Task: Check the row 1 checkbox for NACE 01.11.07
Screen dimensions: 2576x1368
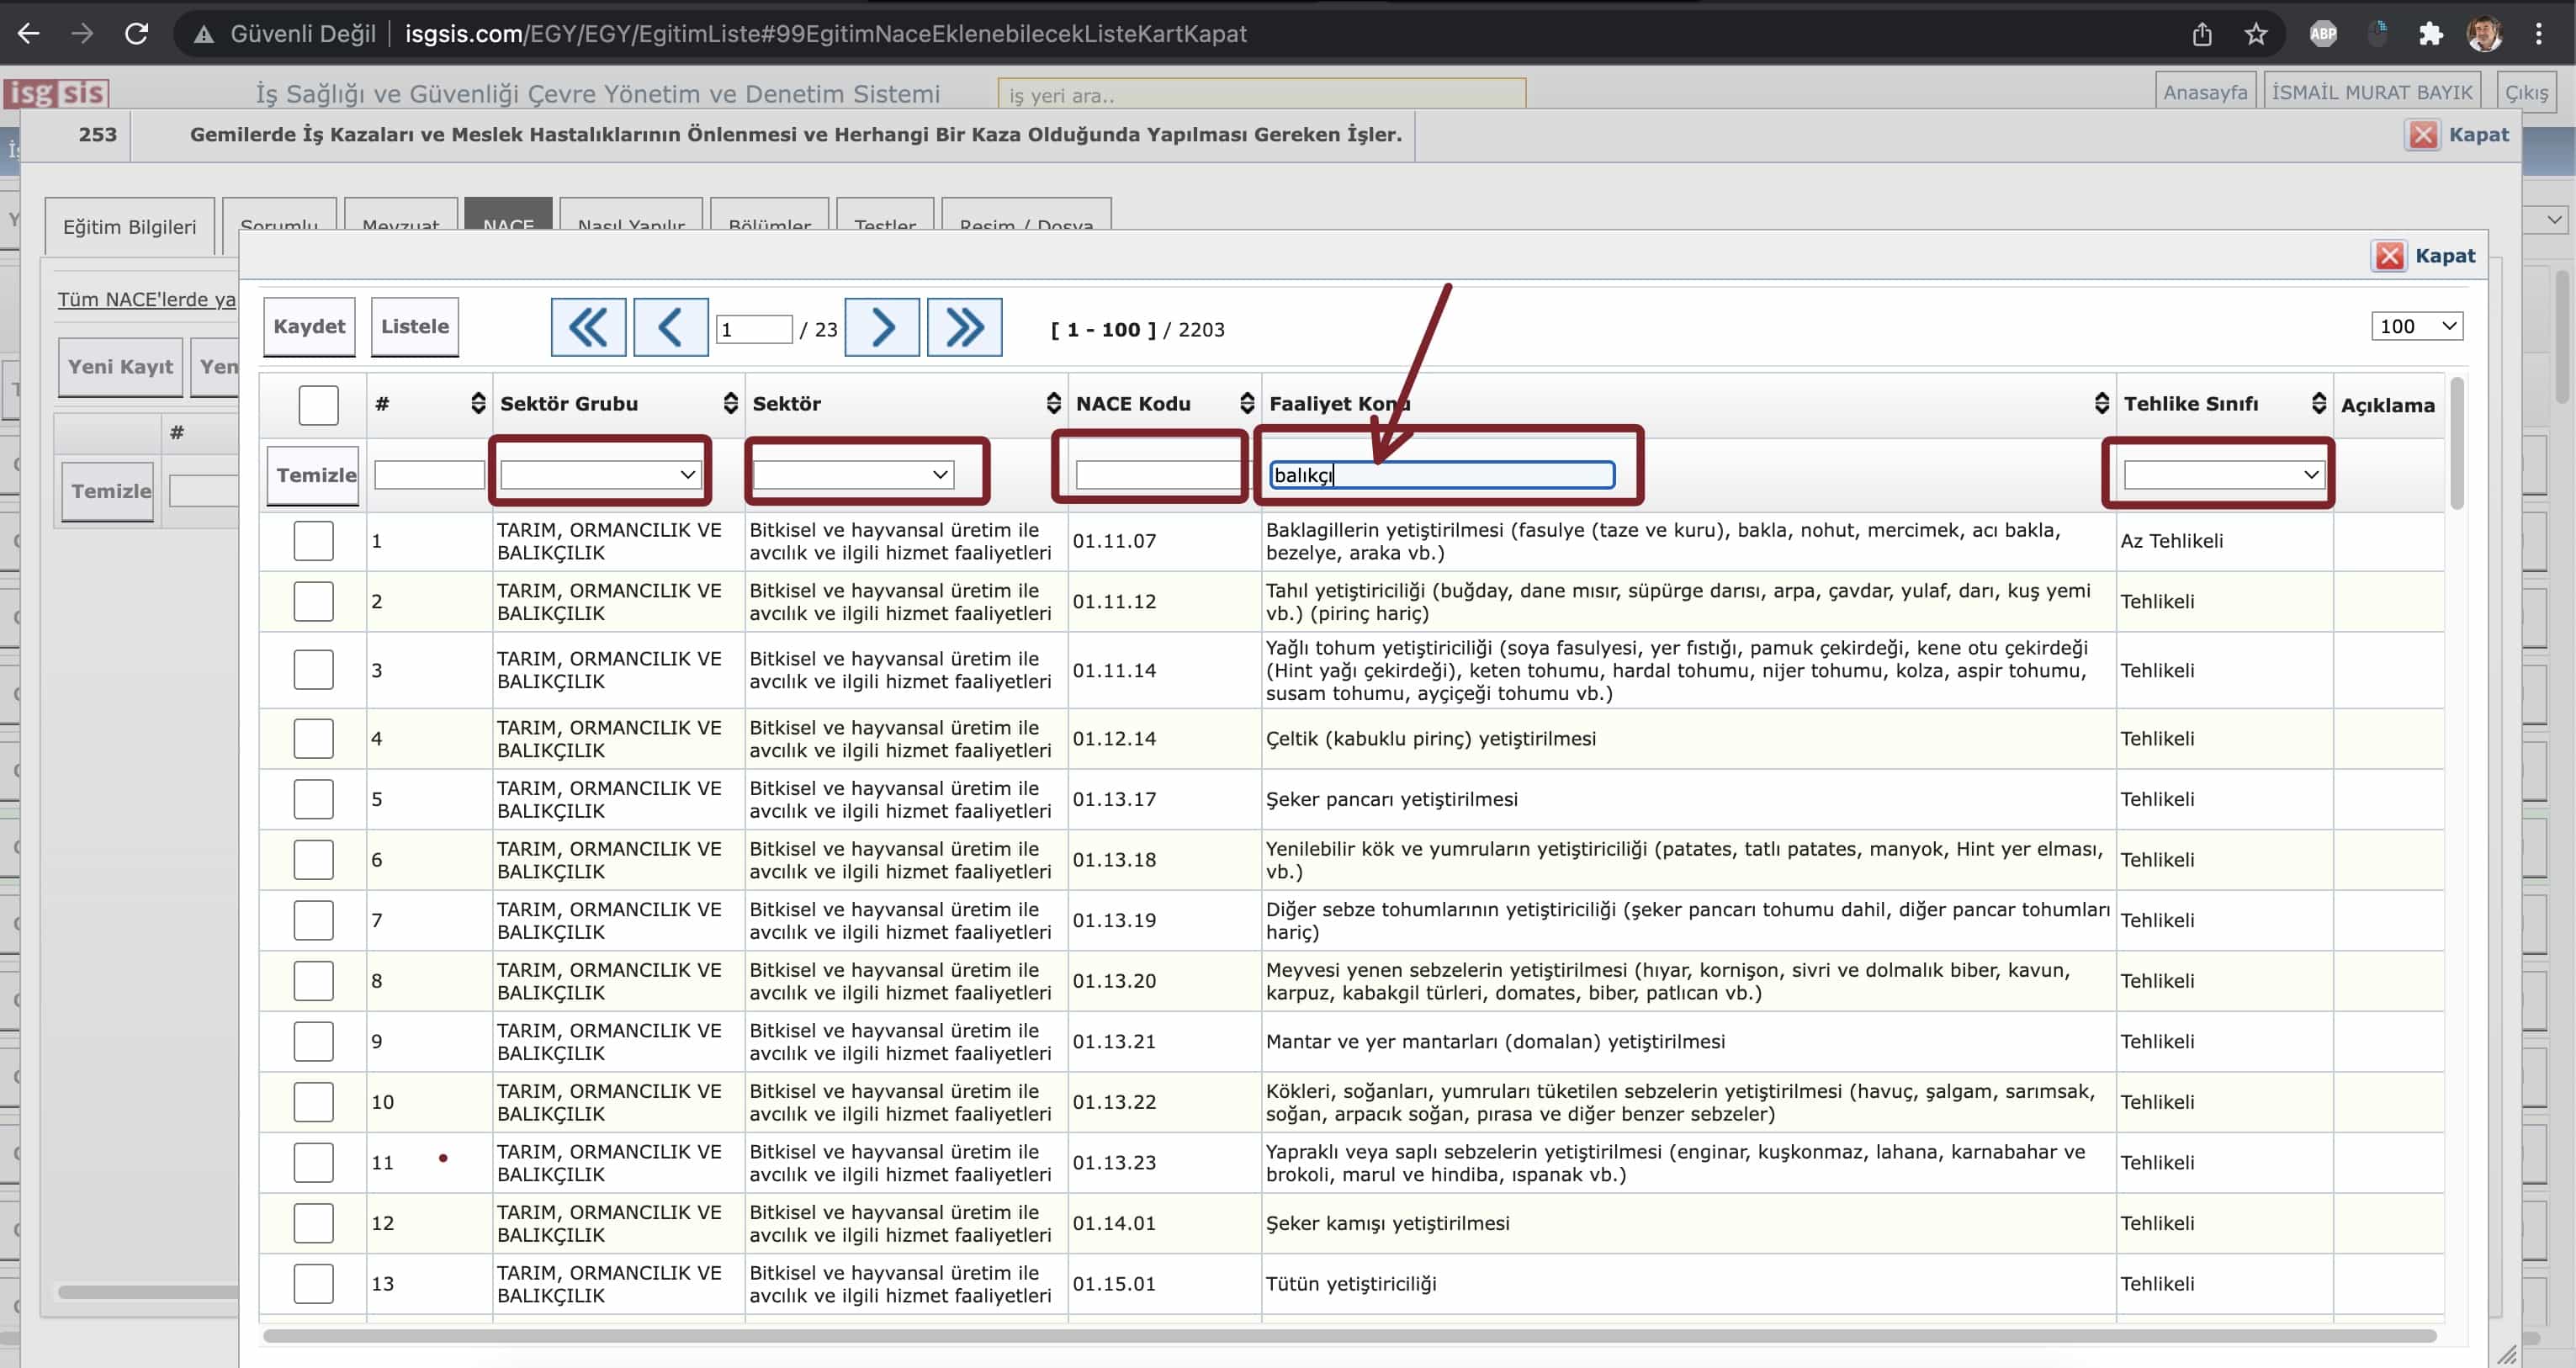Action: click(x=313, y=541)
